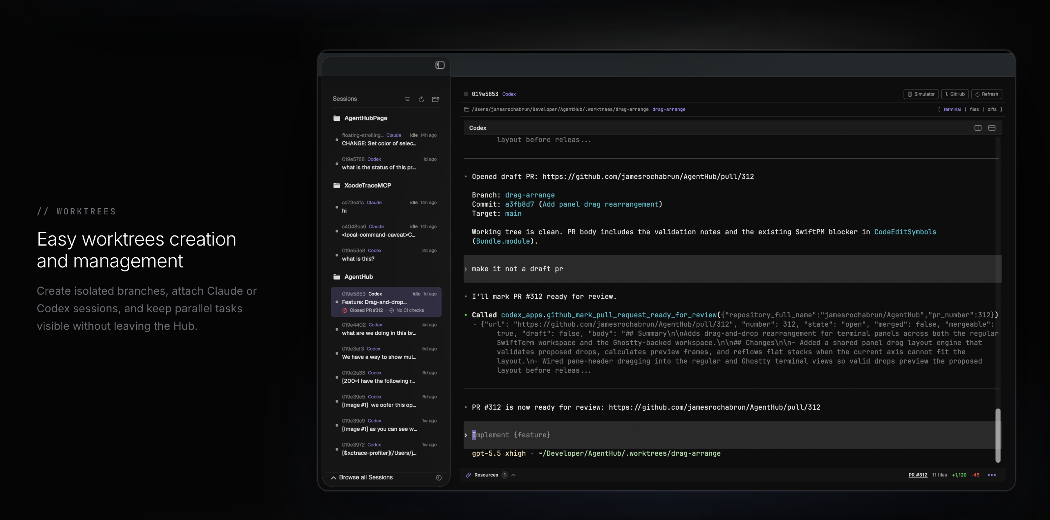This screenshot has width=1050, height=520.
Task: Select session Feature: Drag-and-drop
Action: point(386,302)
